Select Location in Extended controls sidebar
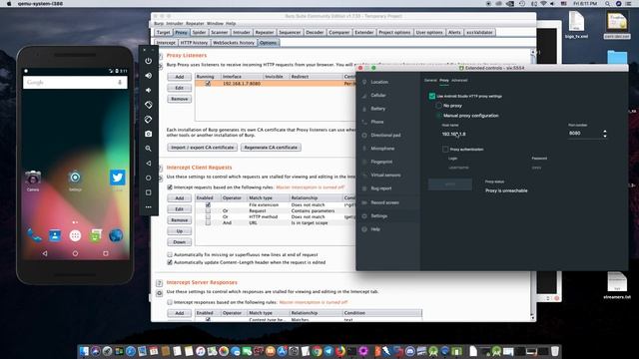The height and width of the screenshot is (359, 639). (x=379, y=82)
